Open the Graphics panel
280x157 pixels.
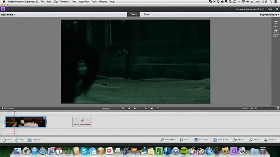(271, 140)
